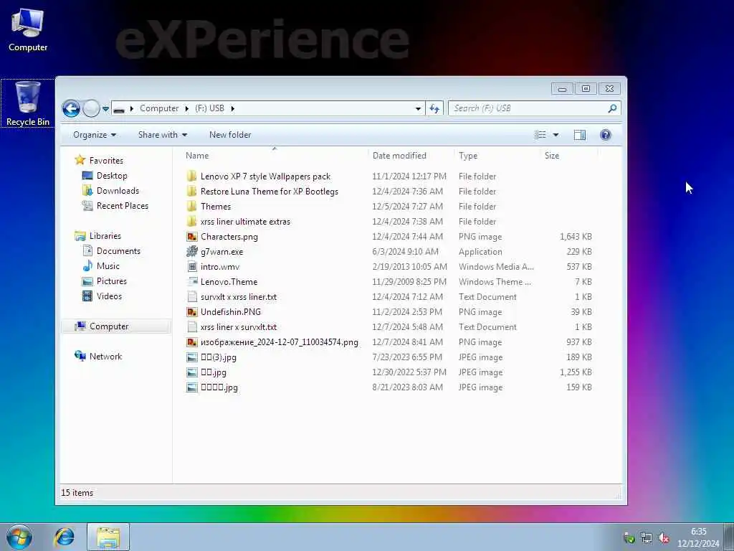Click the refresh button beside address bar
Viewport: 734px width, 551px height.
point(434,109)
